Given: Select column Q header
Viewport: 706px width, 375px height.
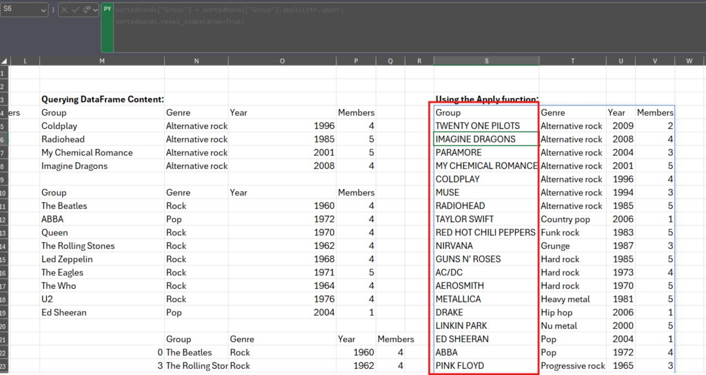Looking at the screenshot, I should [390, 61].
